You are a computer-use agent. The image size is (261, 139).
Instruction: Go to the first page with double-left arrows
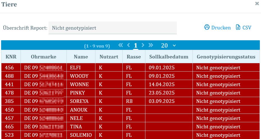coord(121,45)
